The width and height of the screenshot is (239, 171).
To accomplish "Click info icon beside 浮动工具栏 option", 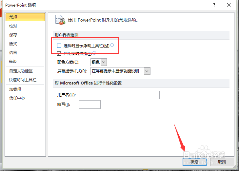I will coord(112,45).
